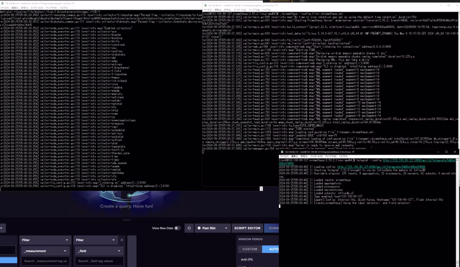
Task: Open 編集(E) menu in prometheus terminal
Action: tap(218, 10)
